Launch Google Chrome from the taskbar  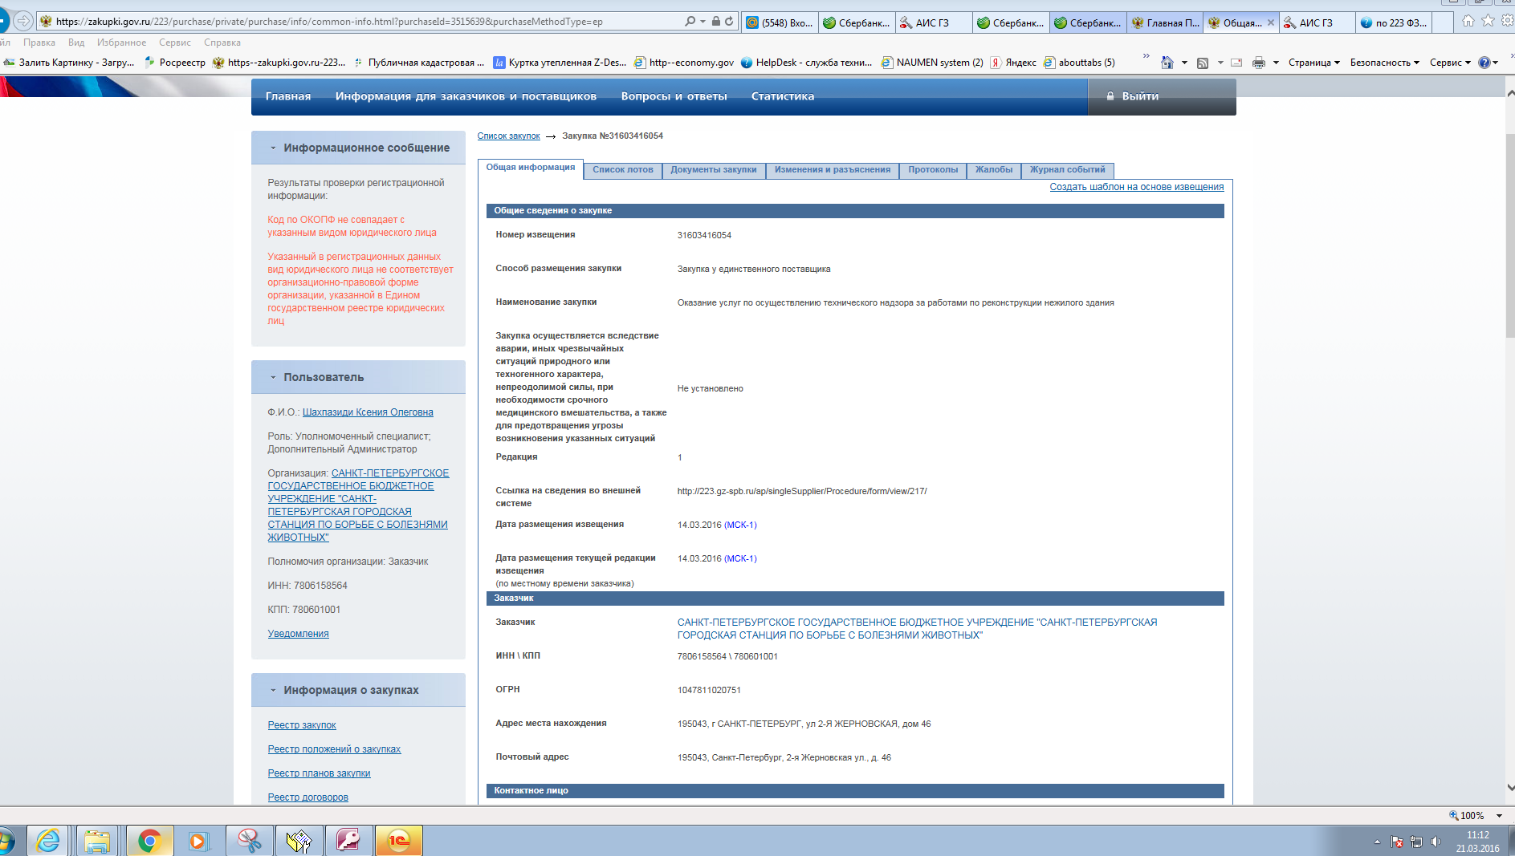click(149, 841)
